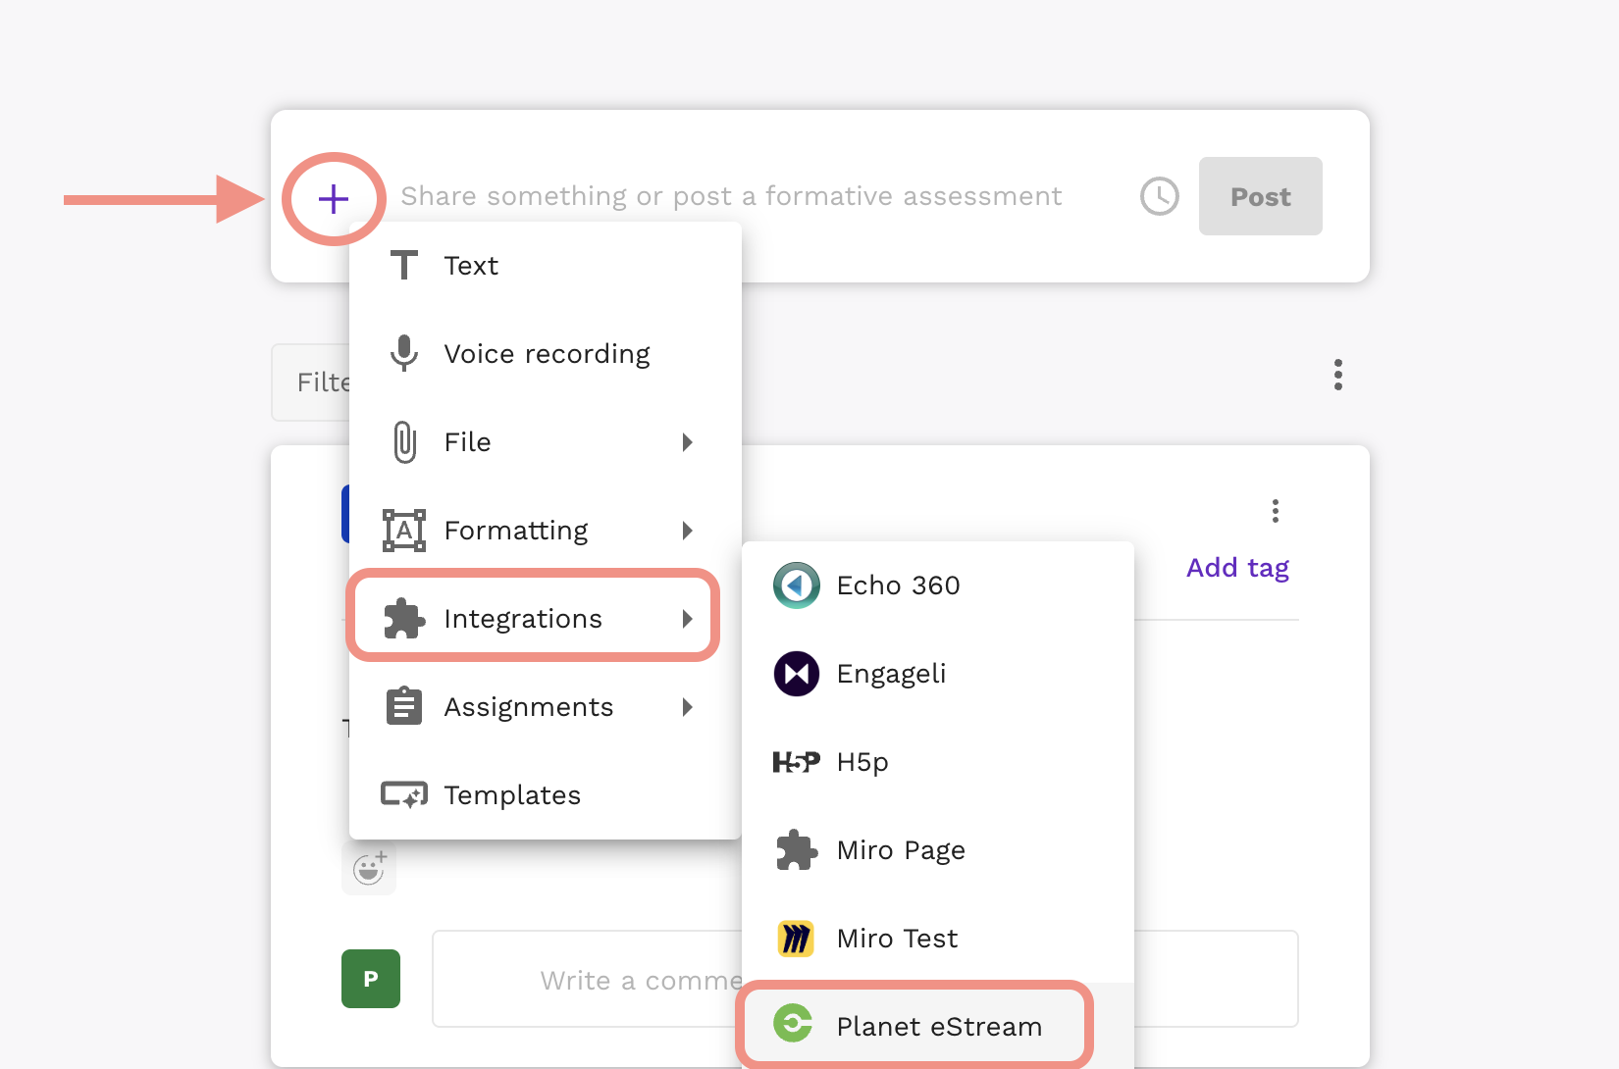Click the Templates sparkle icon
Image resolution: width=1619 pixels, height=1069 pixels.
pos(404,794)
